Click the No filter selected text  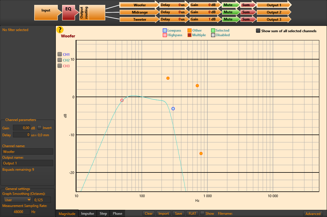15,30
